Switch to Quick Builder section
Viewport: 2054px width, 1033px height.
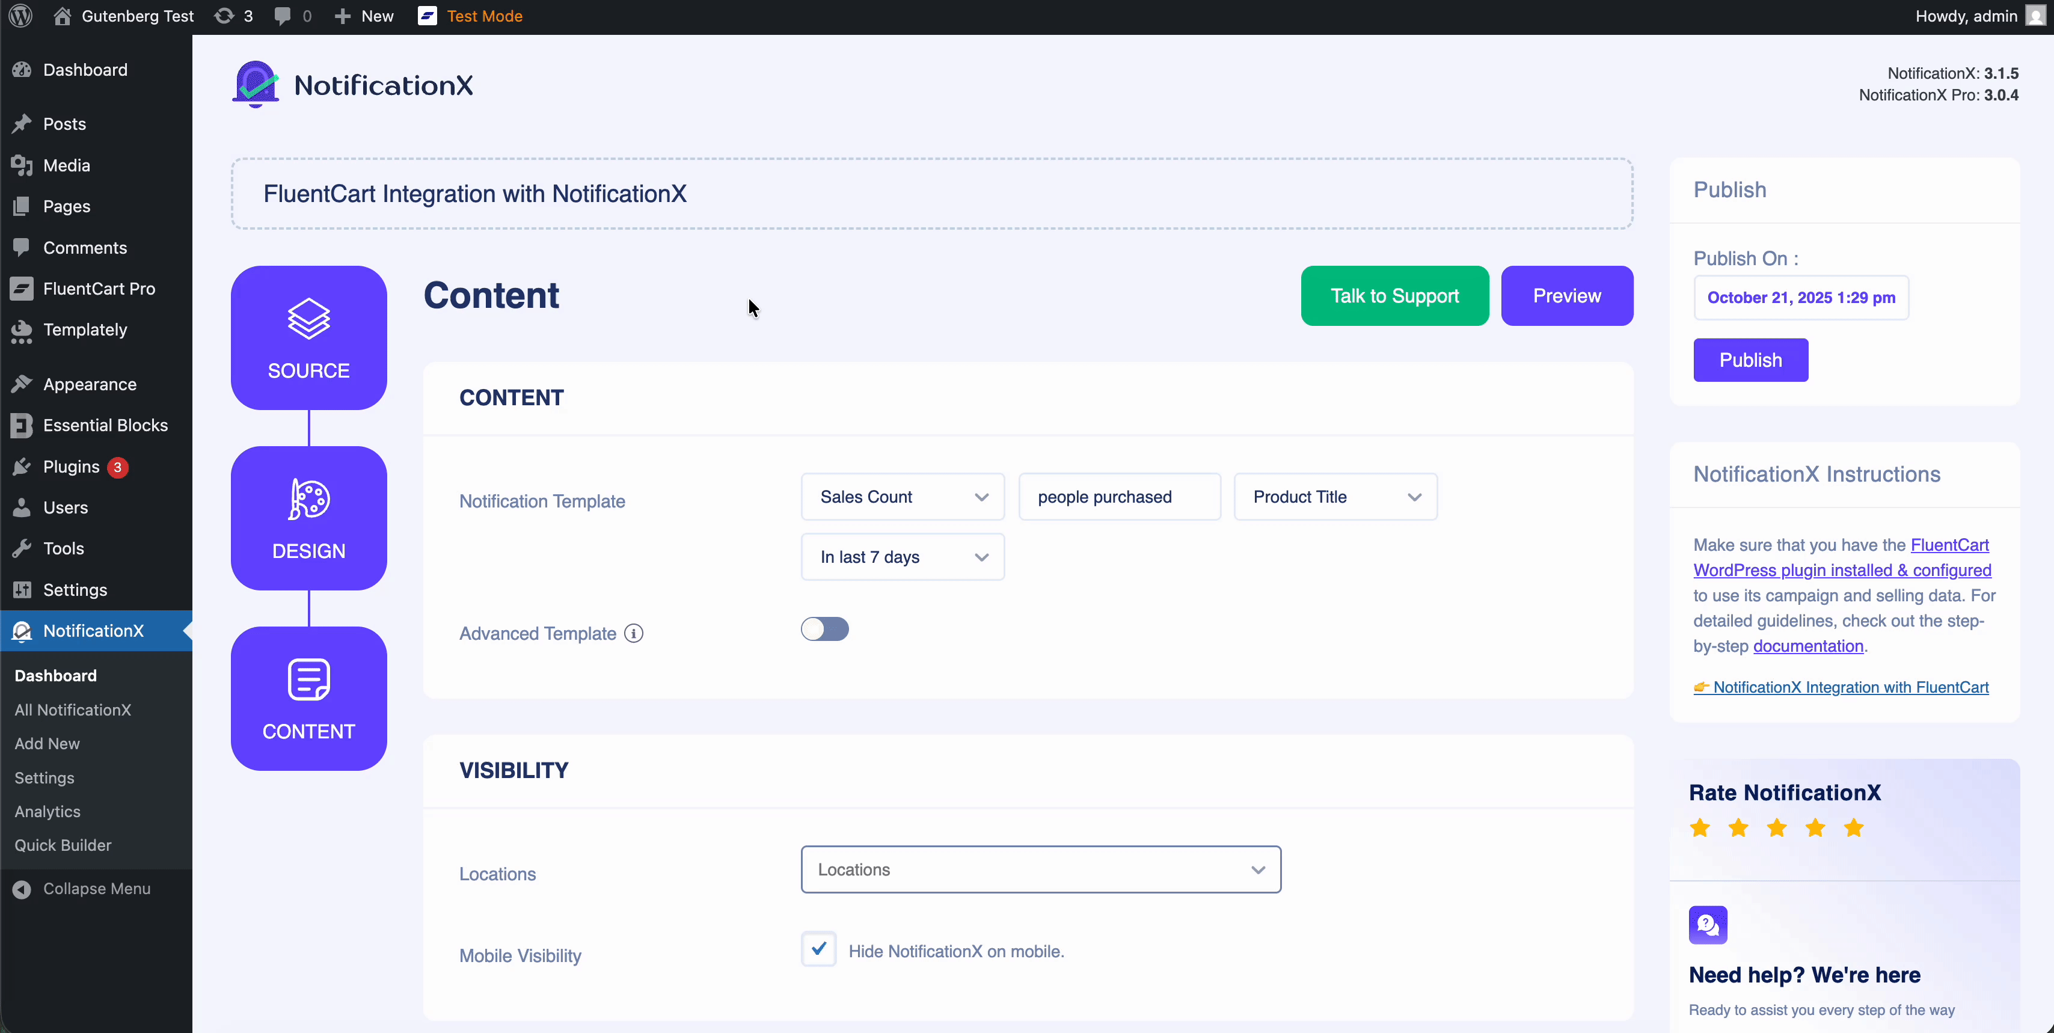tap(63, 845)
